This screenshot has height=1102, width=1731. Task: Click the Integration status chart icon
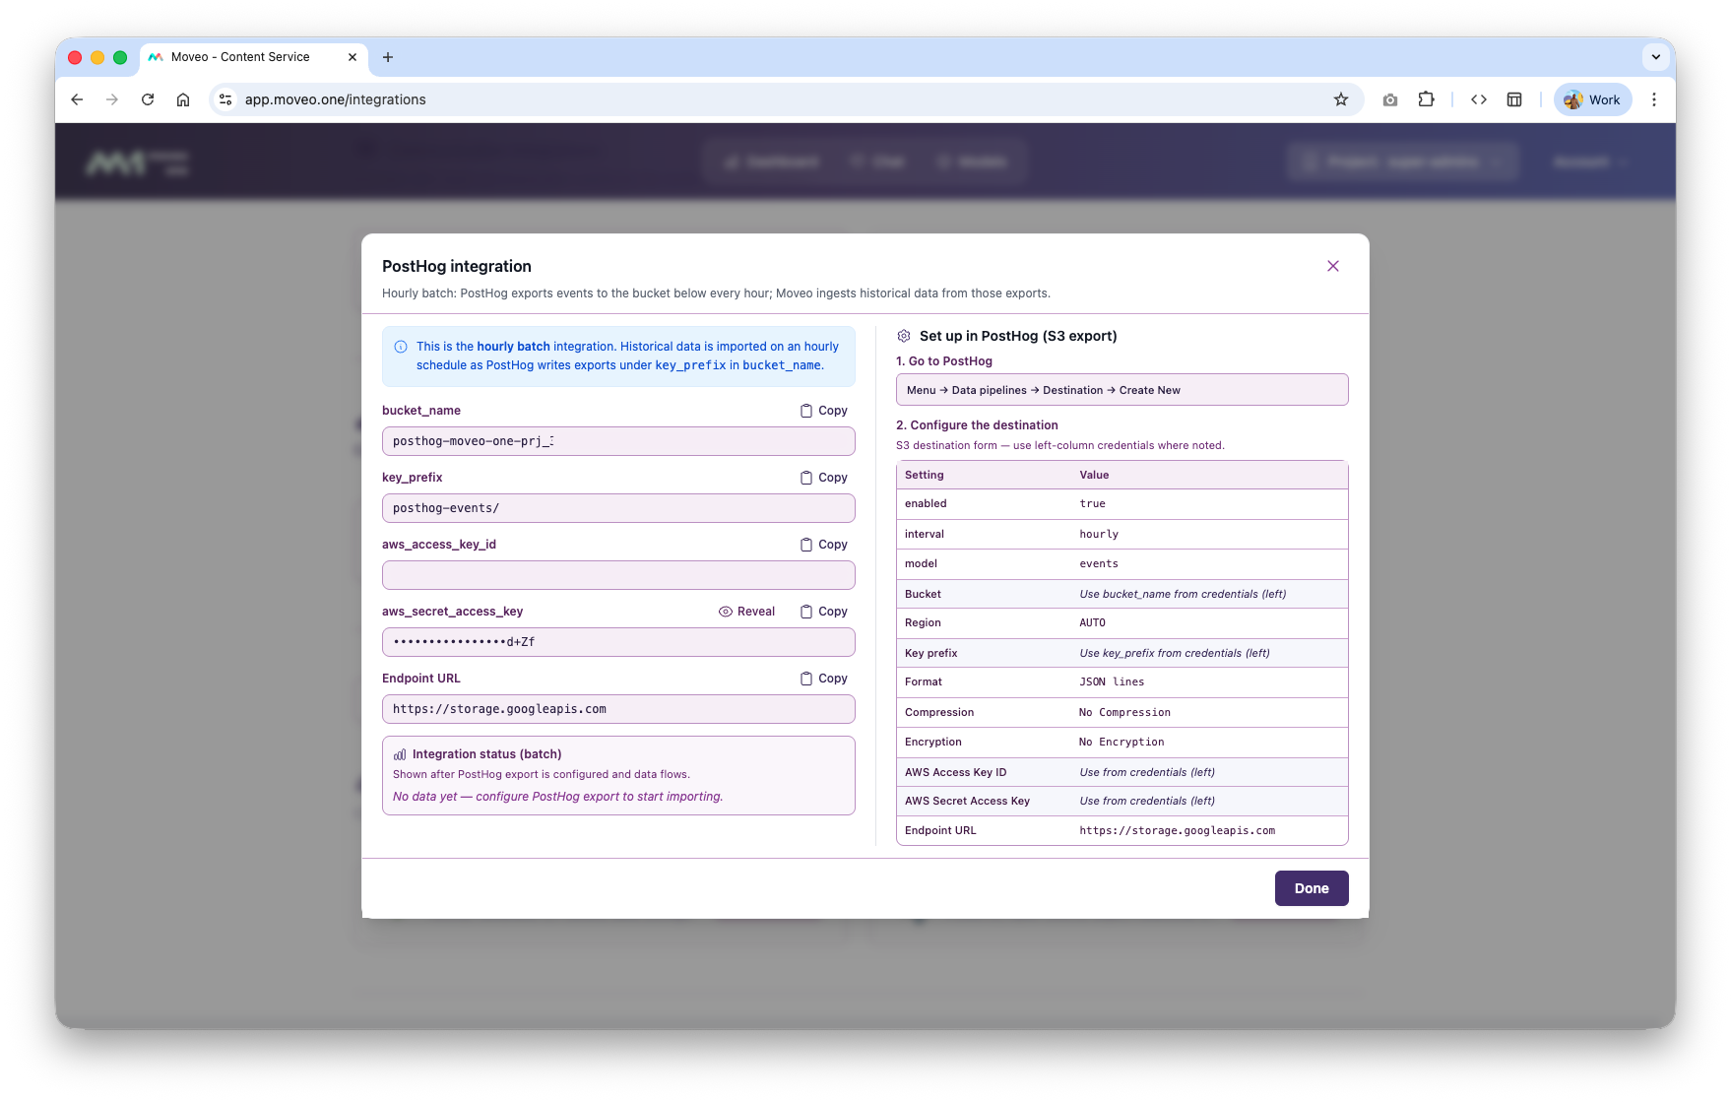point(400,754)
